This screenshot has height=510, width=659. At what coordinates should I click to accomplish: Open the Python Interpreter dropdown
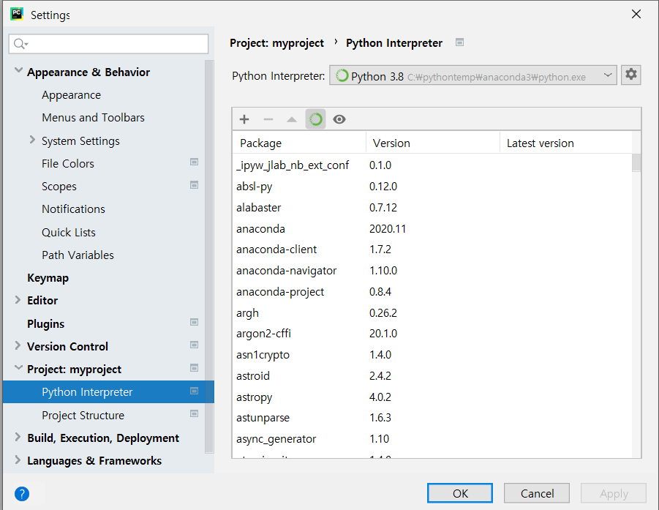click(x=472, y=75)
